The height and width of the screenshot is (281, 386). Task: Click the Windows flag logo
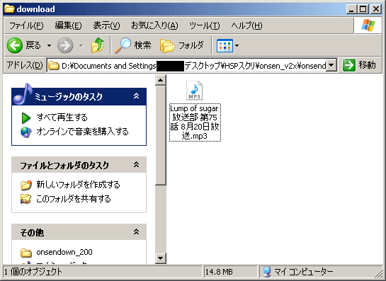pyautogui.click(x=368, y=25)
